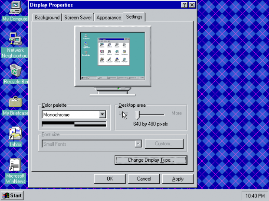269x201 pixels.
Task: Click the 10:40 PM taskbar clock
Action: [255, 195]
